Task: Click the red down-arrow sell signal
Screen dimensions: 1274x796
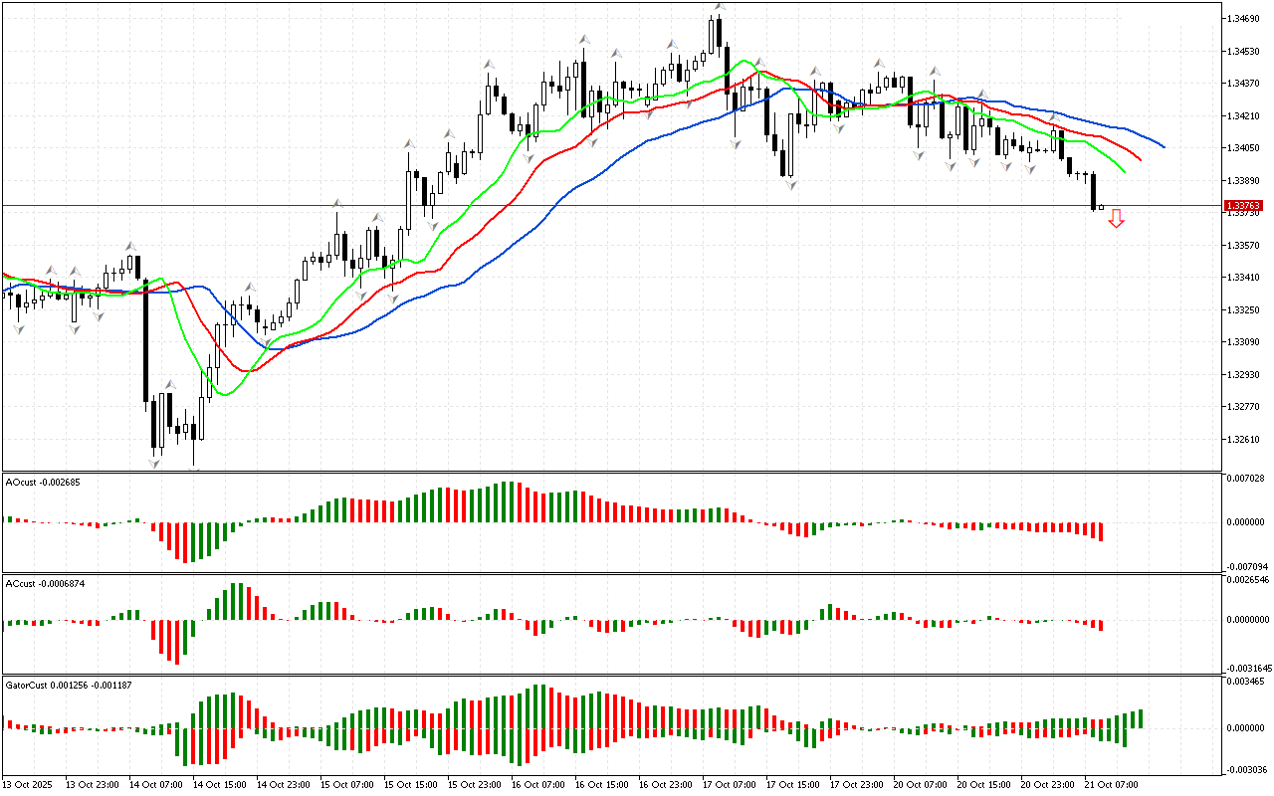Action: coord(1117,219)
